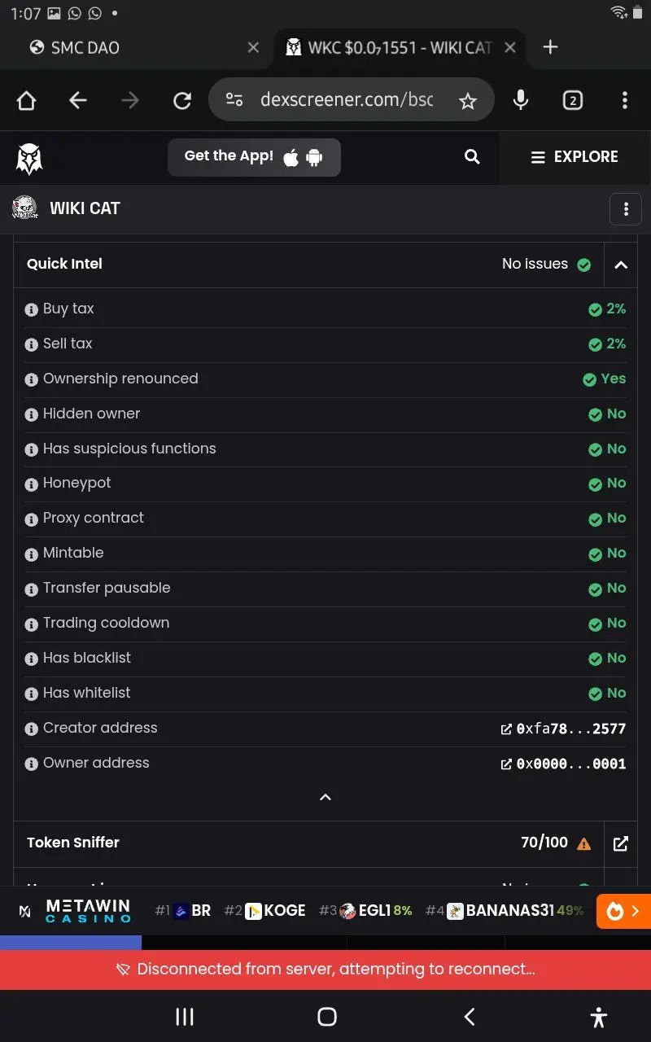The height and width of the screenshot is (1042, 651).
Task: Open a new browser tab
Action: click(x=550, y=47)
